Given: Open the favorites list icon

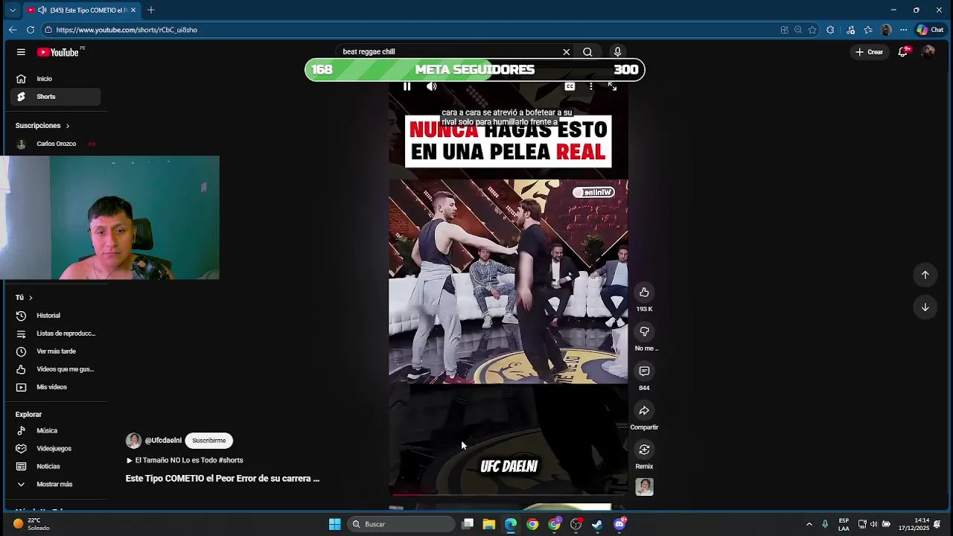Looking at the screenshot, I should pyautogui.click(x=868, y=30).
